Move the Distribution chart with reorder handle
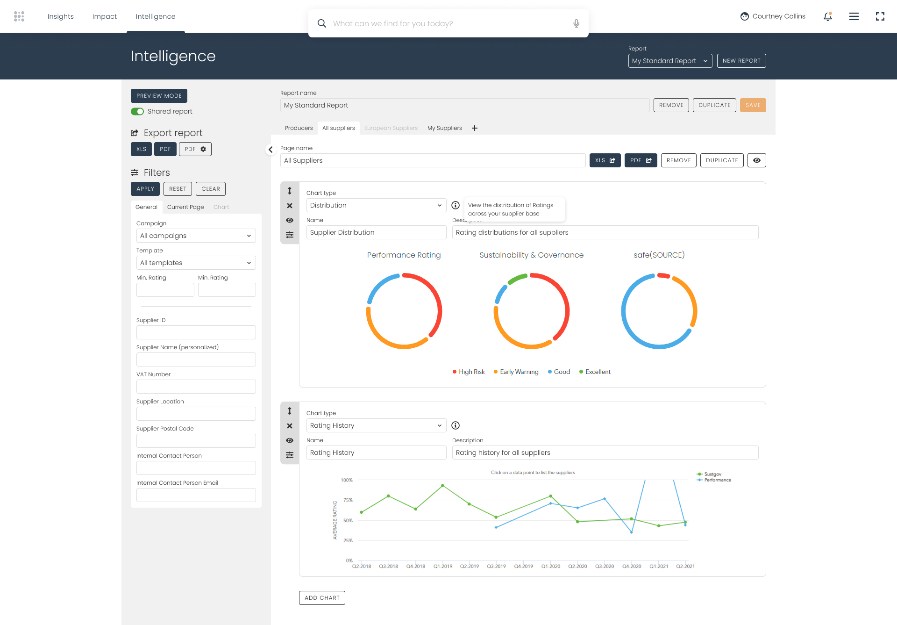This screenshot has height=625, width=897. 290,191
